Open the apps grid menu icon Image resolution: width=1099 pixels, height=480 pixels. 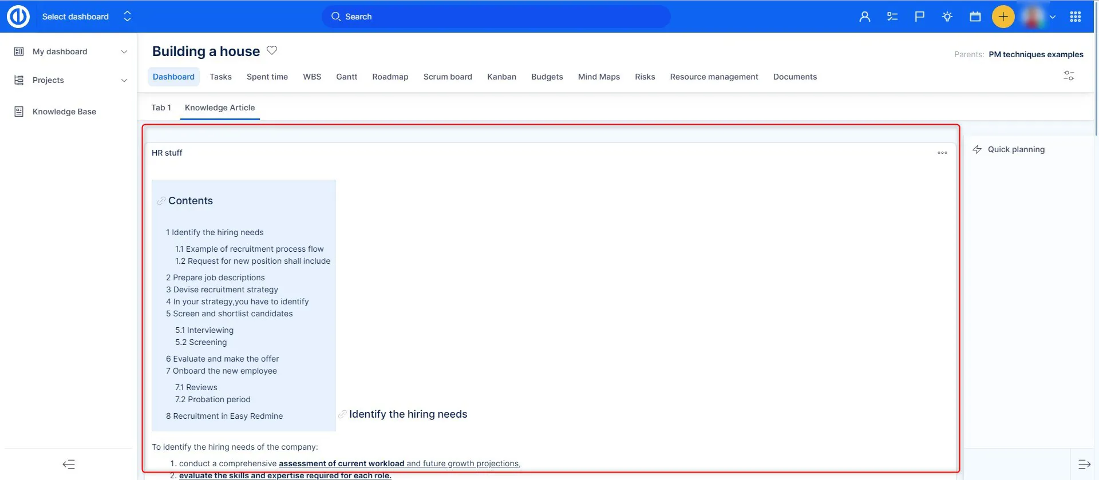(1075, 17)
